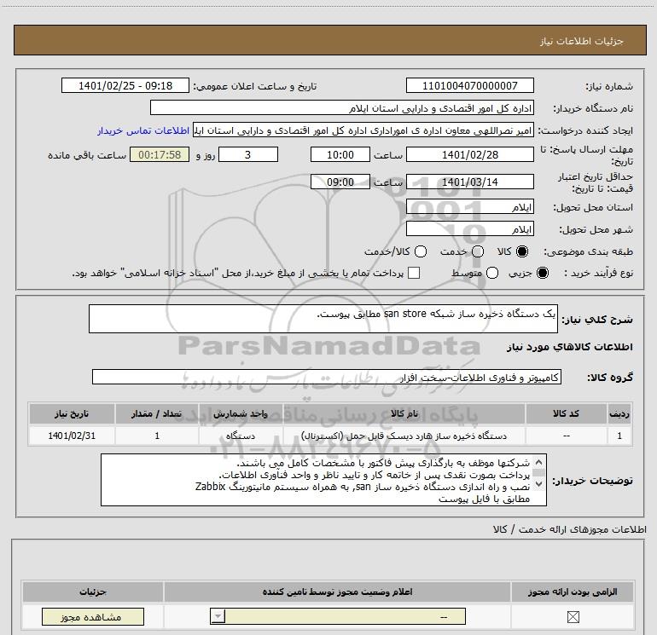Click the نام کالا column header
Viewport: 657px width, 635px height.
coord(404,413)
